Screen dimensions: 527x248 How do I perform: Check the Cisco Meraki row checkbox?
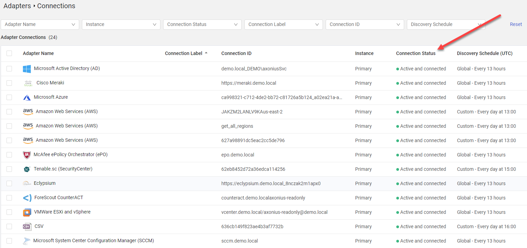pos(9,83)
